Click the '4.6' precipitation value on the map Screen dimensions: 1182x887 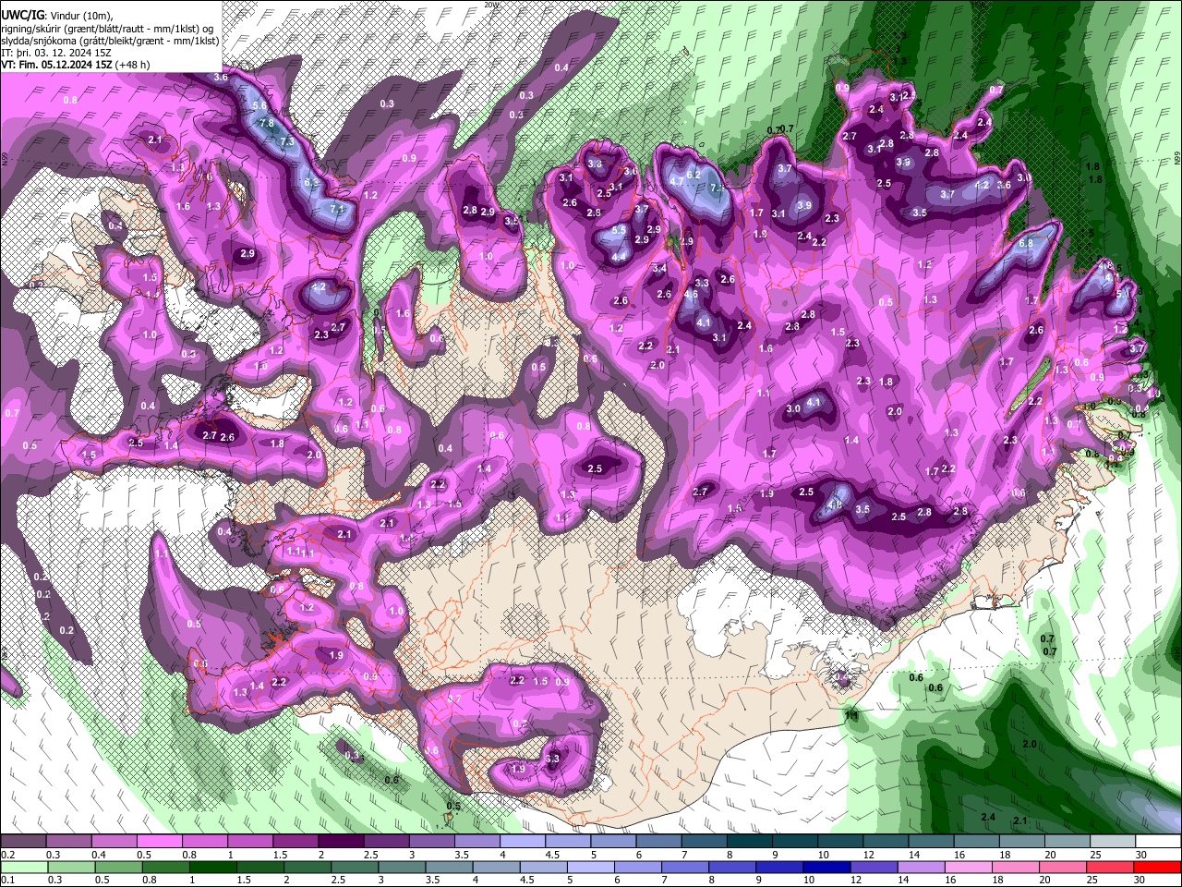691,295
